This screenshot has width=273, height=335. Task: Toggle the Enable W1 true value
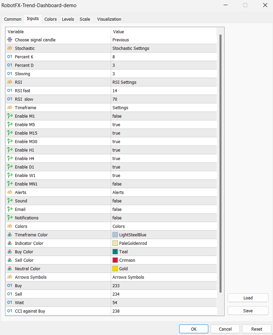(x=164, y=175)
